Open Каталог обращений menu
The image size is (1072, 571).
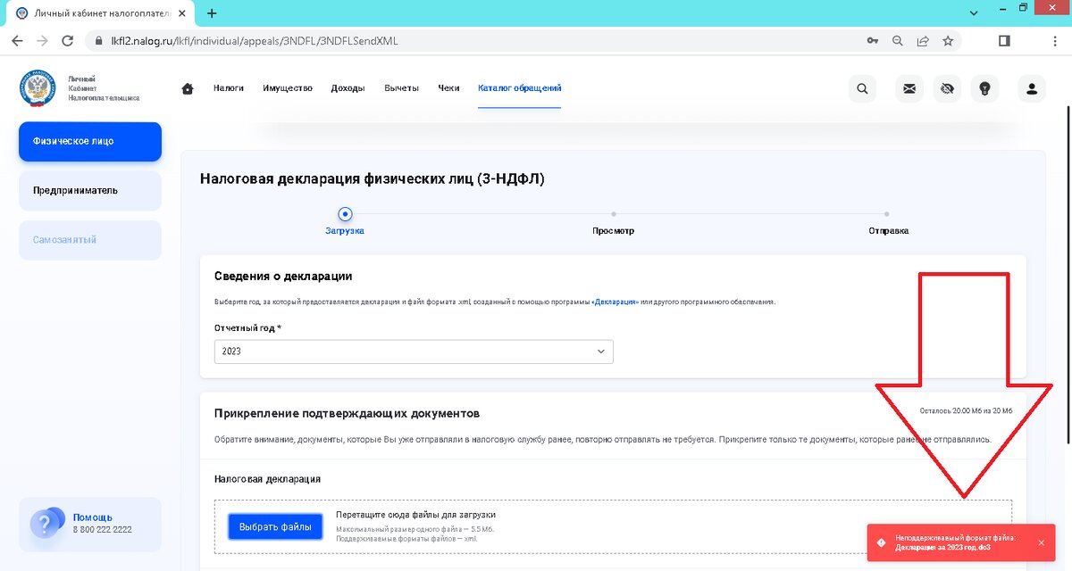click(519, 88)
